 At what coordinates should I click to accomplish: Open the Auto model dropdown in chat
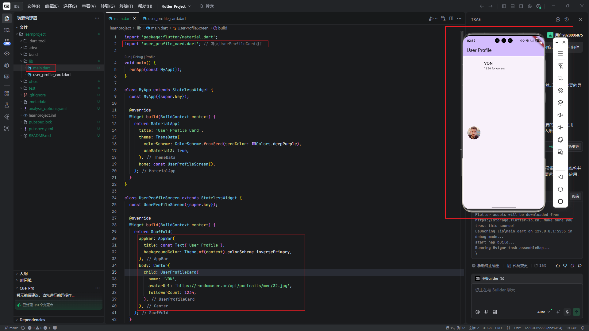(x=544, y=312)
